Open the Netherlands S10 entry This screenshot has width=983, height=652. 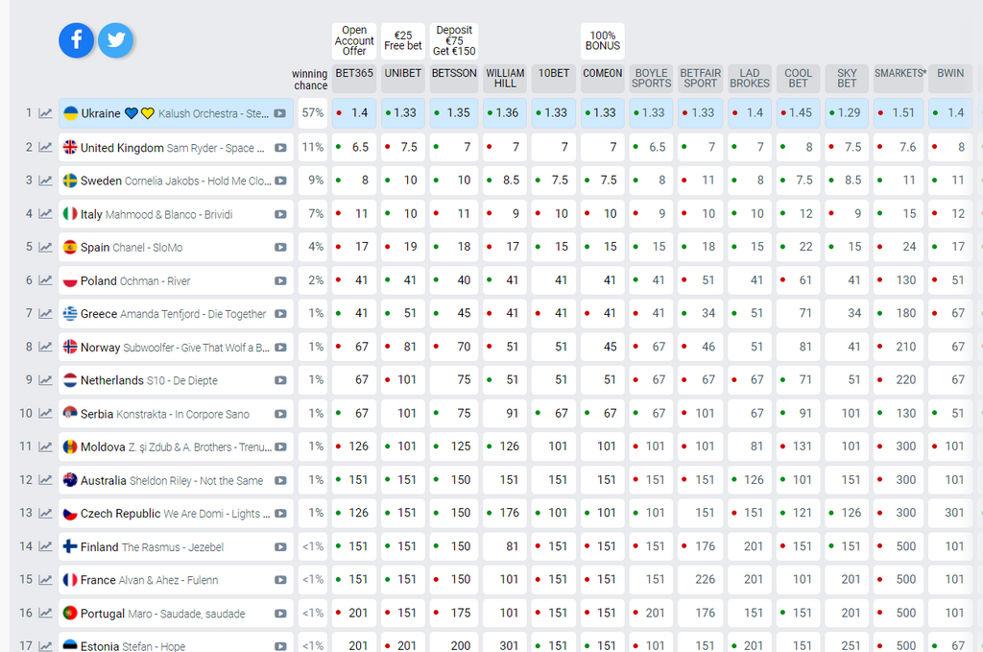(176, 380)
